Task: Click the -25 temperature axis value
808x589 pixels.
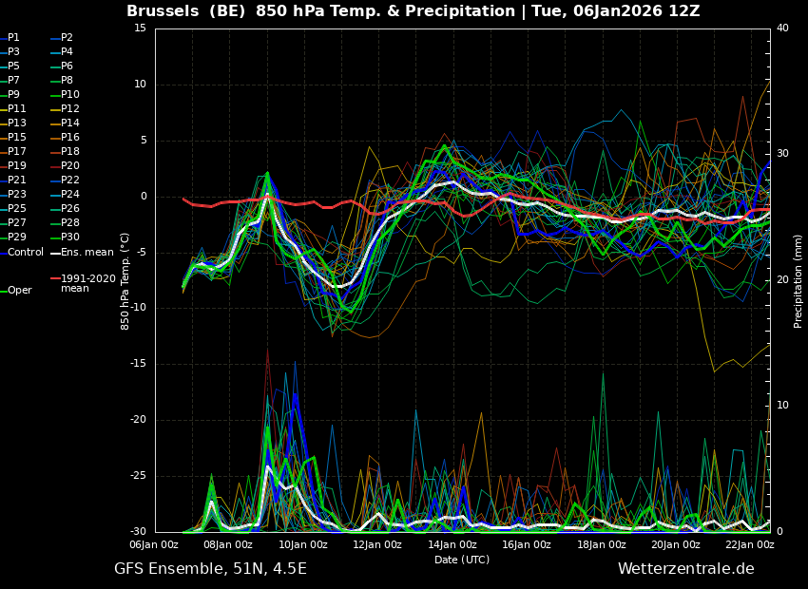Action: (138, 476)
